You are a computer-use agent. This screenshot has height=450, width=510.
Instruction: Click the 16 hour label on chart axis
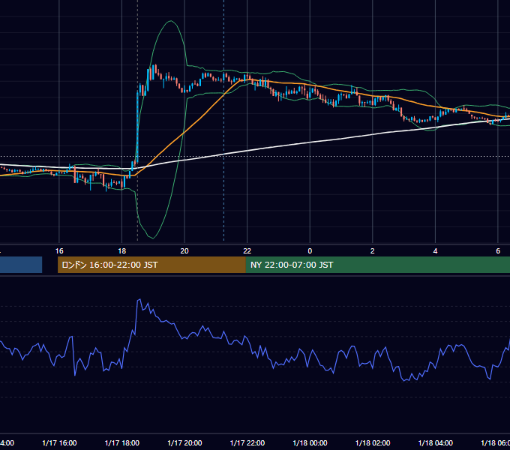[59, 251]
